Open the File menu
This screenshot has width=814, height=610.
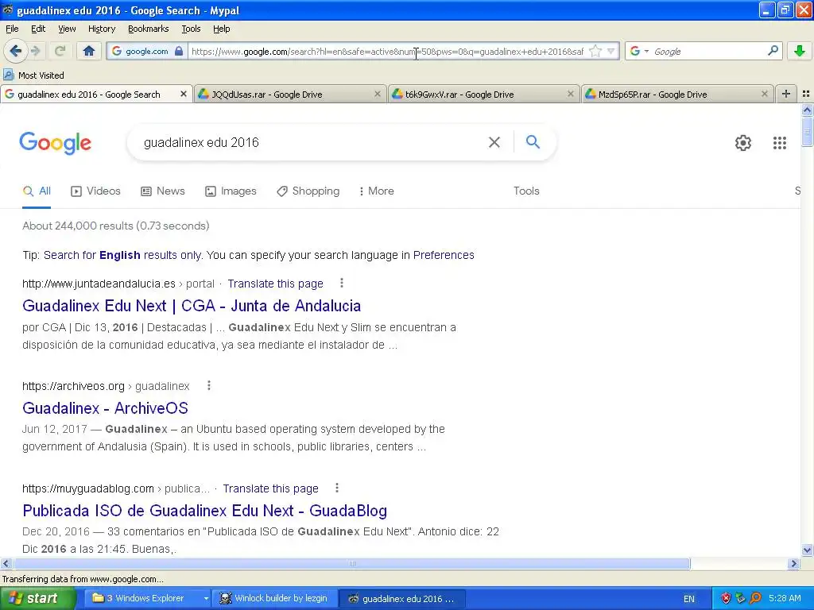click(12, 29)
